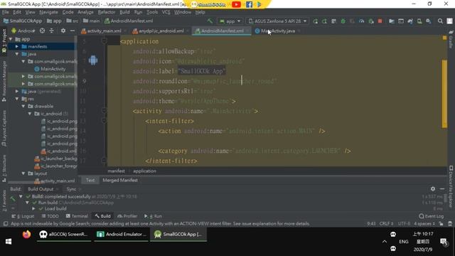Expand the manifests folder
The width and height of the screenshot is (455, 256).
tap(17, 46)
